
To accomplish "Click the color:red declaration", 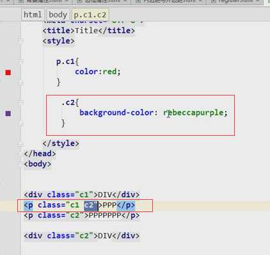I will pyautogui.click(x=98, y=72).
